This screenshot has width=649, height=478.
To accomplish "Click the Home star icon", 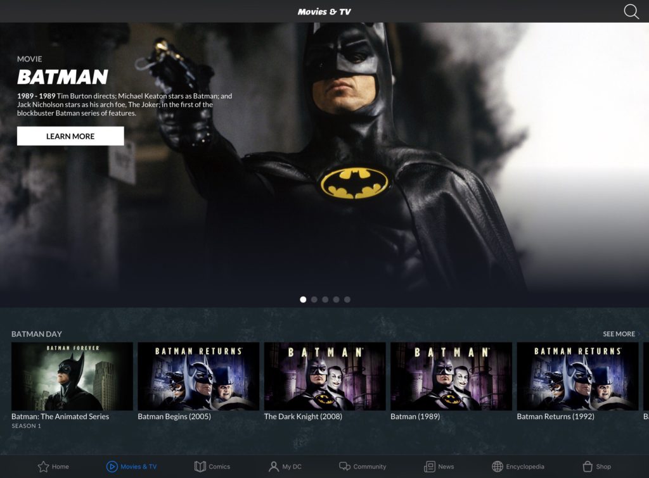I will (x=43, y=467).
